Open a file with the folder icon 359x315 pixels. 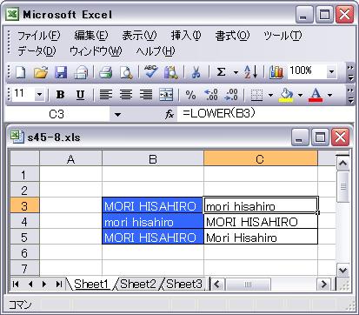40,72
